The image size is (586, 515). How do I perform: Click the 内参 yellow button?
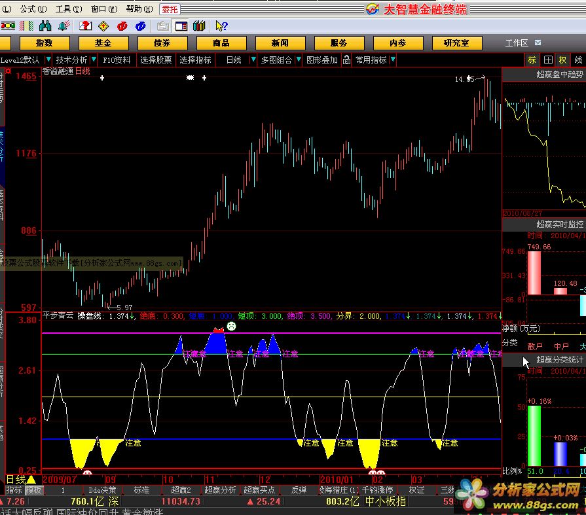[398, 43]
